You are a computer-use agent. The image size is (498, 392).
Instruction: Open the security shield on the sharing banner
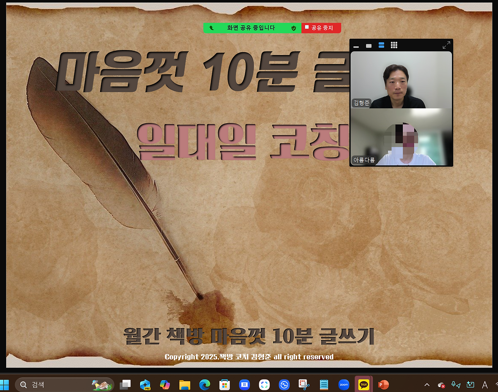[x=294, y=28]
